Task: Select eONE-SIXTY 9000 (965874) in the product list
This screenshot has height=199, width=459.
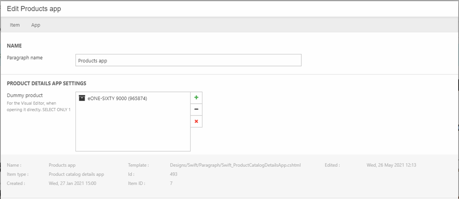Action: tap(117, 99)
